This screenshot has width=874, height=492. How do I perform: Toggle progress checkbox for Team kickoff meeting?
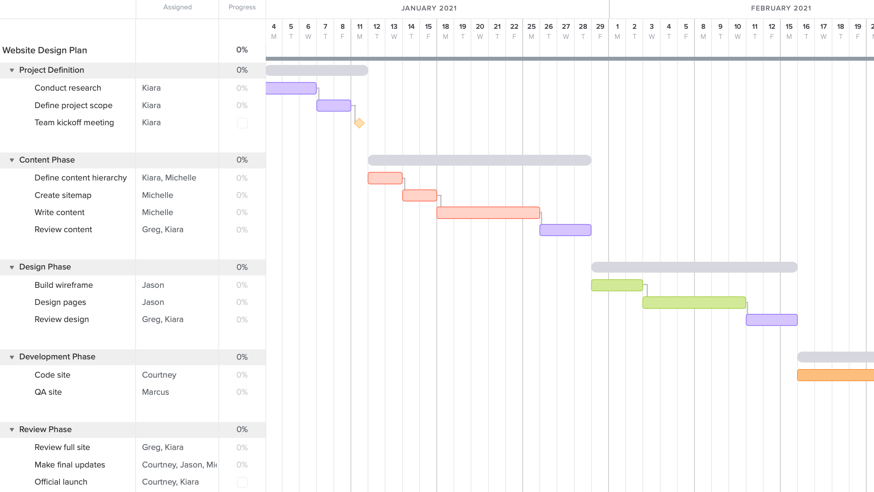(242, 123)
